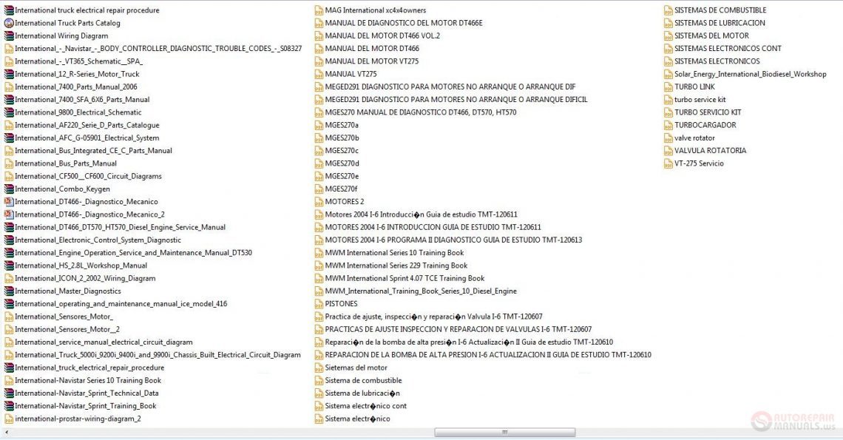Click the MAG International xc4x4owners file icon
Screen dimensions: 843x440
point(317,10)
